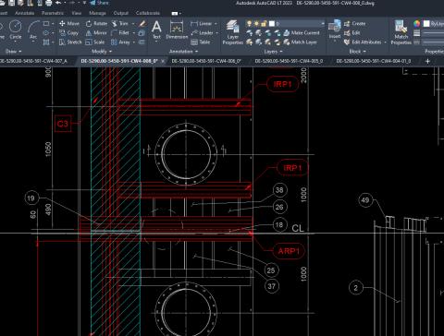This screenshot has width=444, height=336.
Task: Open the Array dropdown arrow
Action: coord(134,42)
